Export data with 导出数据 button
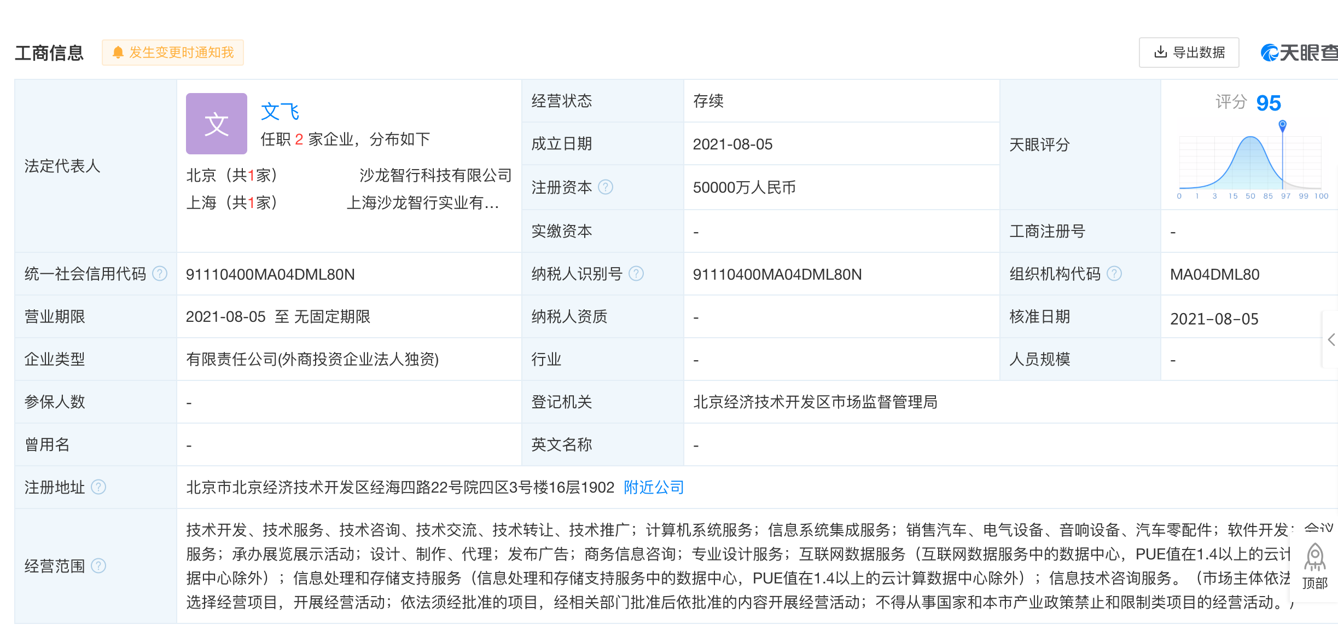The width and height of the screenshot is (1338, 636). tap(1189, 53)
